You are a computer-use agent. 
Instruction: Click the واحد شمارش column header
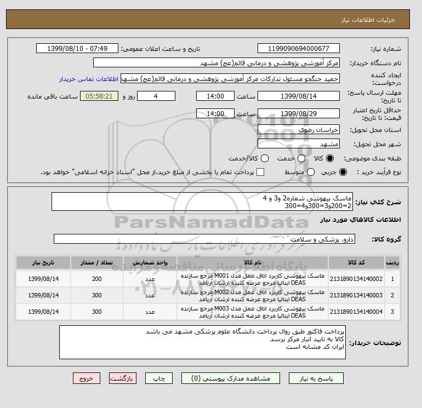[150, 262]
